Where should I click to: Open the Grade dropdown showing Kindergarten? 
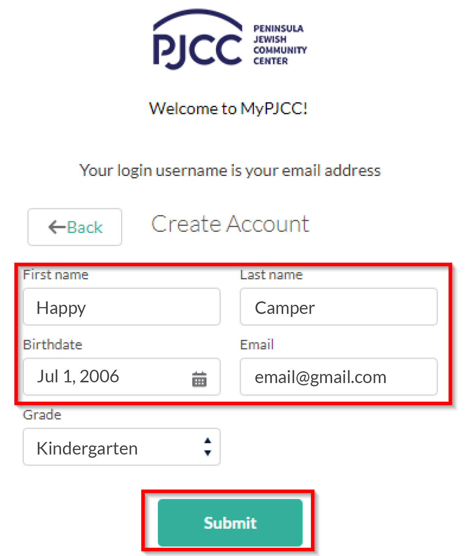[x=114, y=447]
